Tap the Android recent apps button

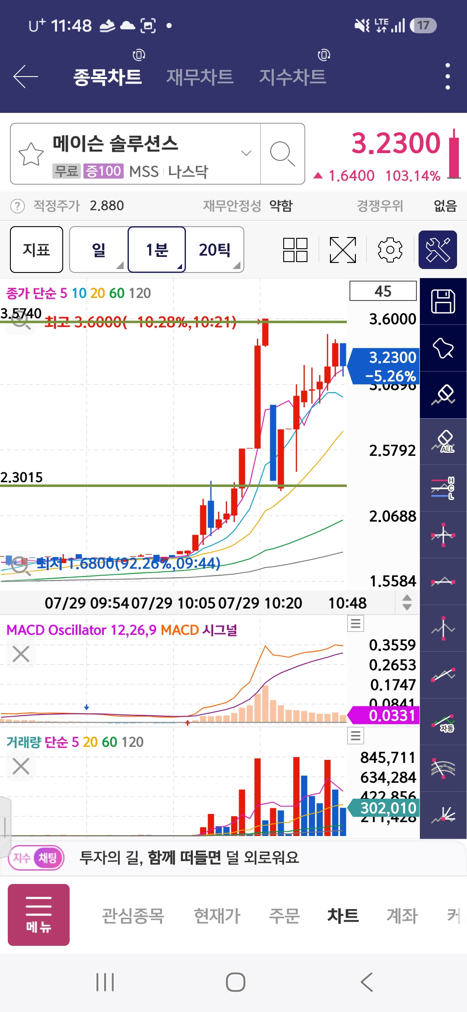pos(105,982)
